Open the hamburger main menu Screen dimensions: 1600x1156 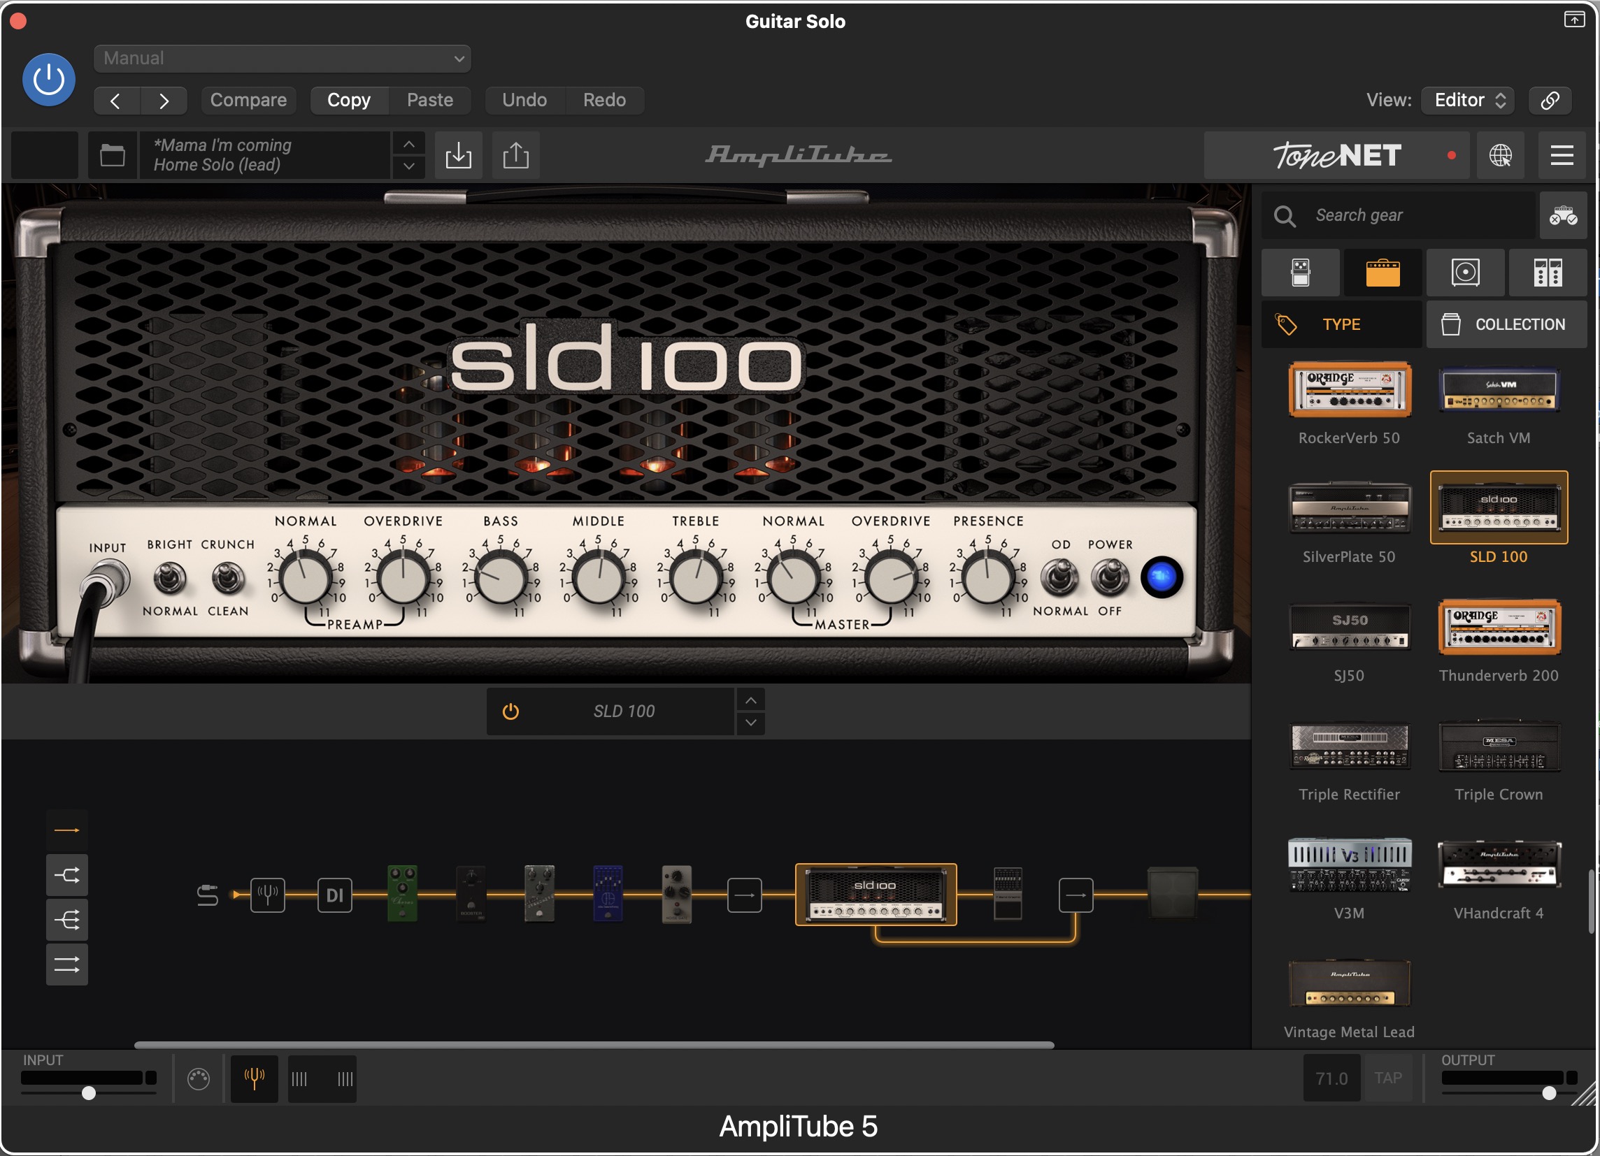click(1562, 155)
